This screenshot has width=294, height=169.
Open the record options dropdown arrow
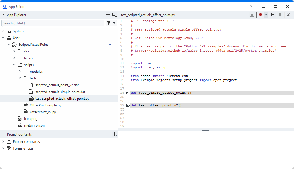coord(266,15)
